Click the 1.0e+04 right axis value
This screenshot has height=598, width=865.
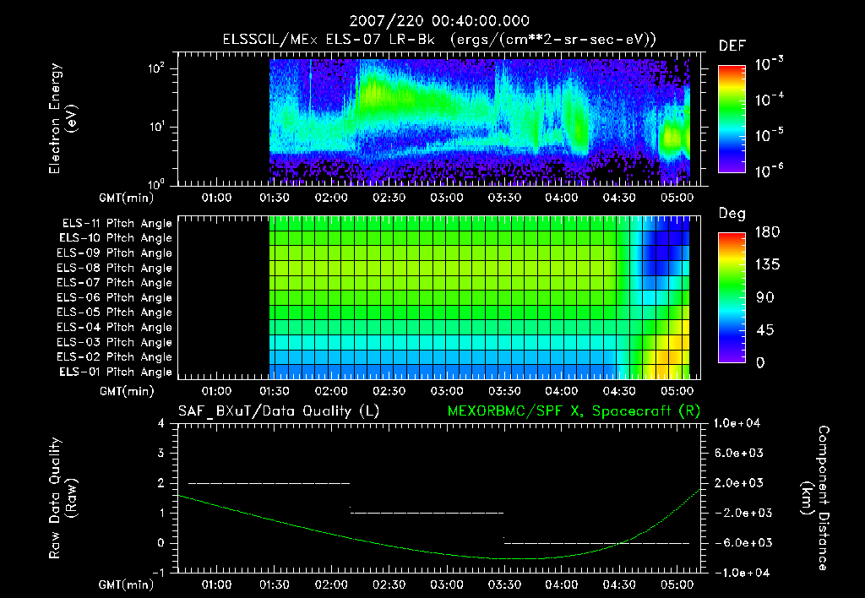[737, 424]
